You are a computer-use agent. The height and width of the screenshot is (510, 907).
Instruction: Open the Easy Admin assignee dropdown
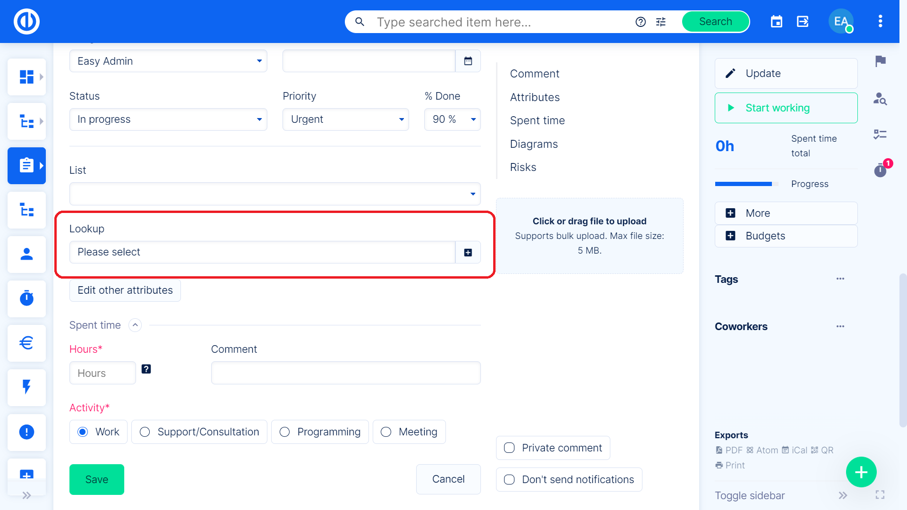[x=168, y=61]
